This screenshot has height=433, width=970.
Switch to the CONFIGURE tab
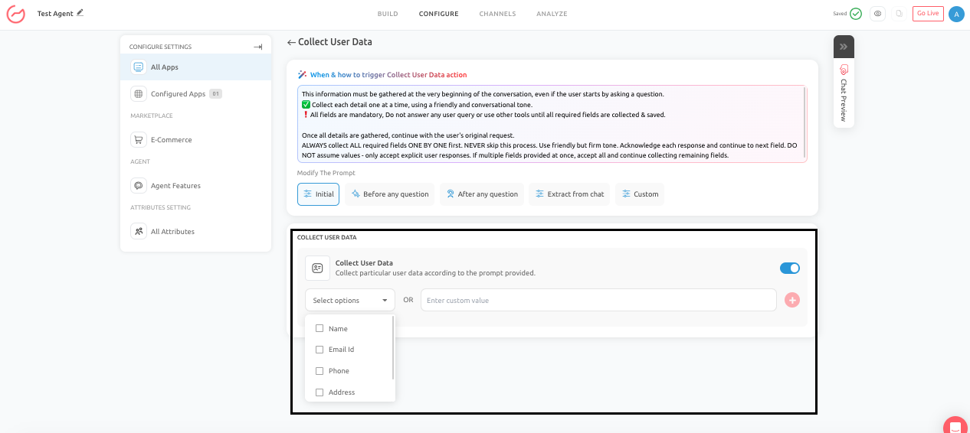(x=438, y=14)
